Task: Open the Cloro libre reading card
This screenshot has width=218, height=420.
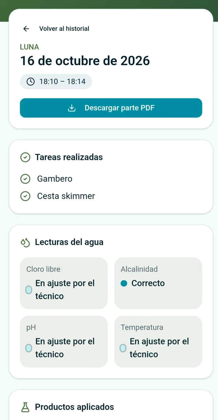Action: [x=64, y=283]
